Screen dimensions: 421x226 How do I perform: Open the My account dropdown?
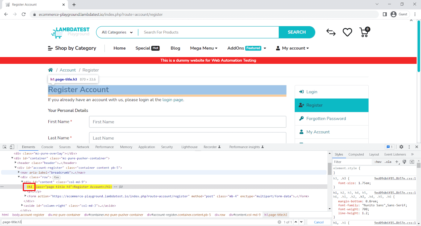coord(292,48)
